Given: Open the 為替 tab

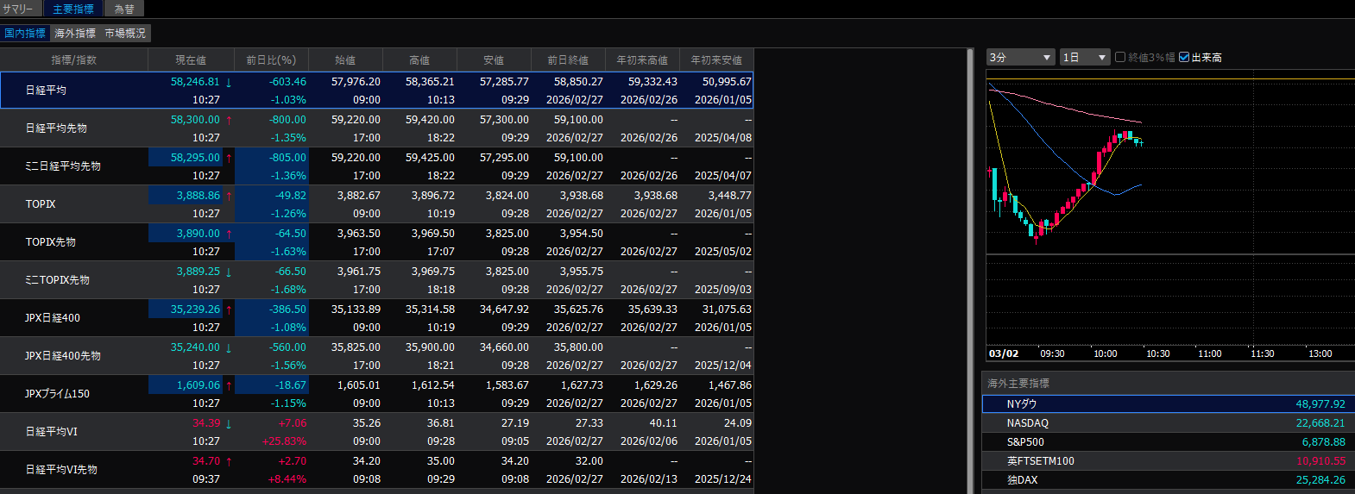Looking at the screenshot, I should [x=124, y=9].
